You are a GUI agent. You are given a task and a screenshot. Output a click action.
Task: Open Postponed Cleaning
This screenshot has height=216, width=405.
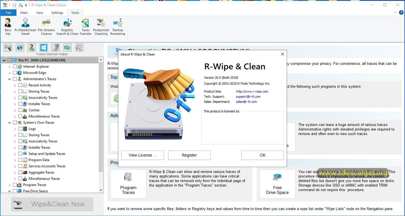[101, 27]
